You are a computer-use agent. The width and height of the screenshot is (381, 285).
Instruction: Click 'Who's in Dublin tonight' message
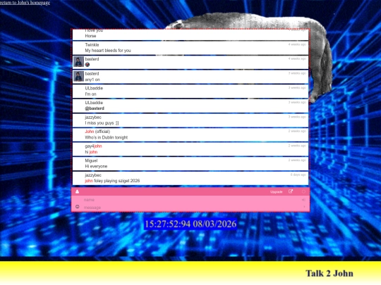coord(106,137)
